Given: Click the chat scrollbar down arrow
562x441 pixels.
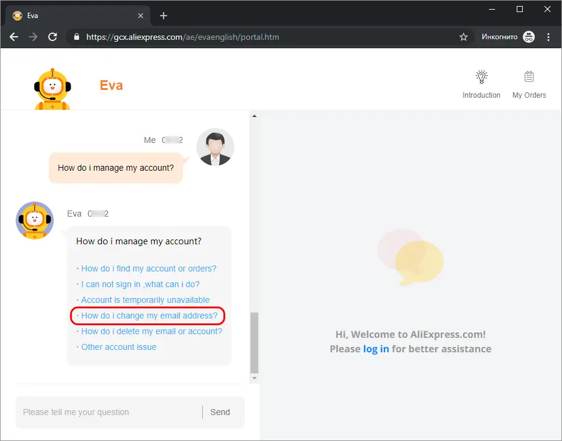Looking at the screenshot, I should click(255, 378).
